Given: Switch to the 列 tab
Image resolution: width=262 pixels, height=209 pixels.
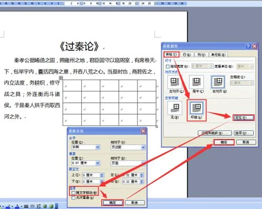Looking at the screenshot, I should click(201, 54).
